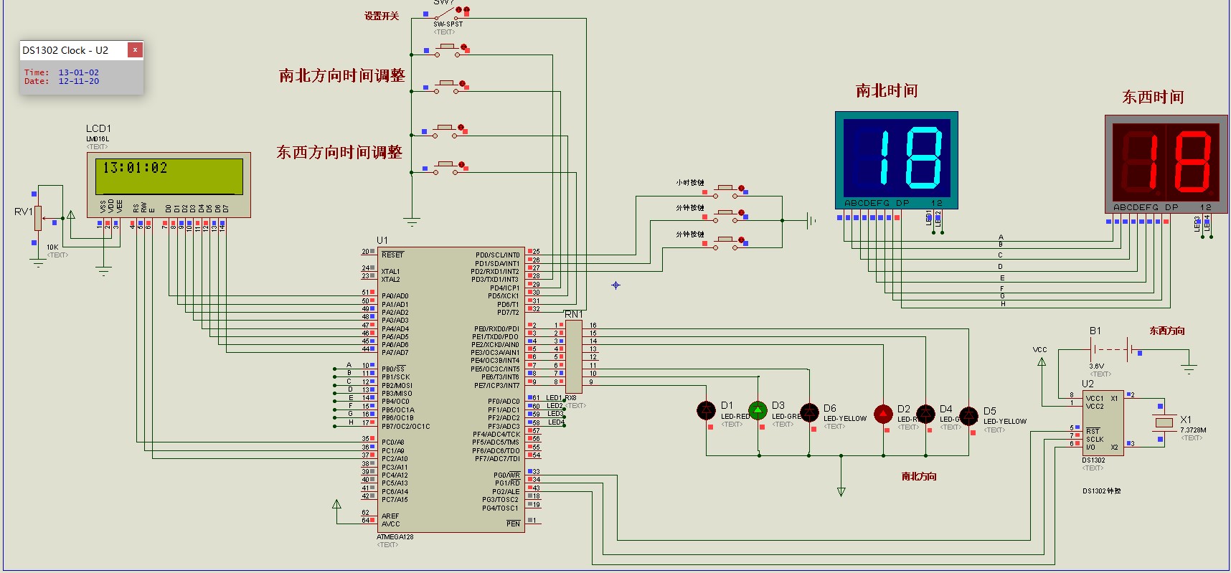The image size is (1231, 573).
Task: Click the 南北时间 heading
Action: tap(887, 90)
